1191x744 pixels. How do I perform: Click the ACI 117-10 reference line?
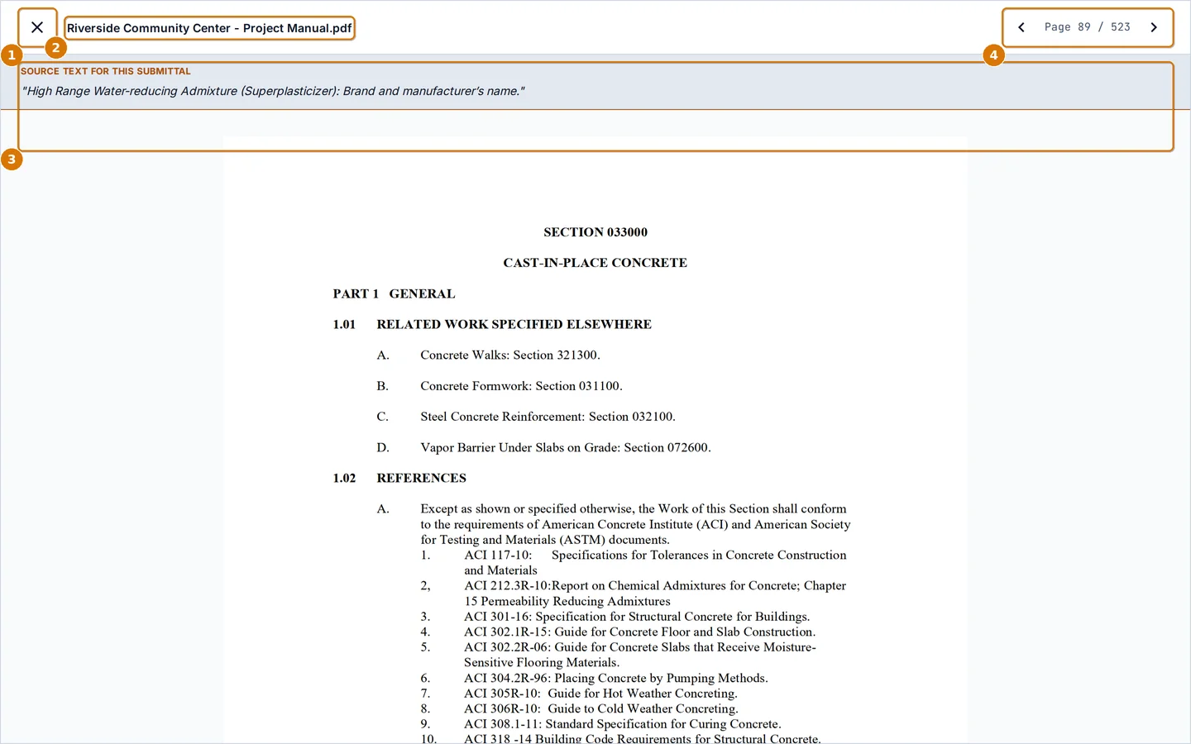655,562
